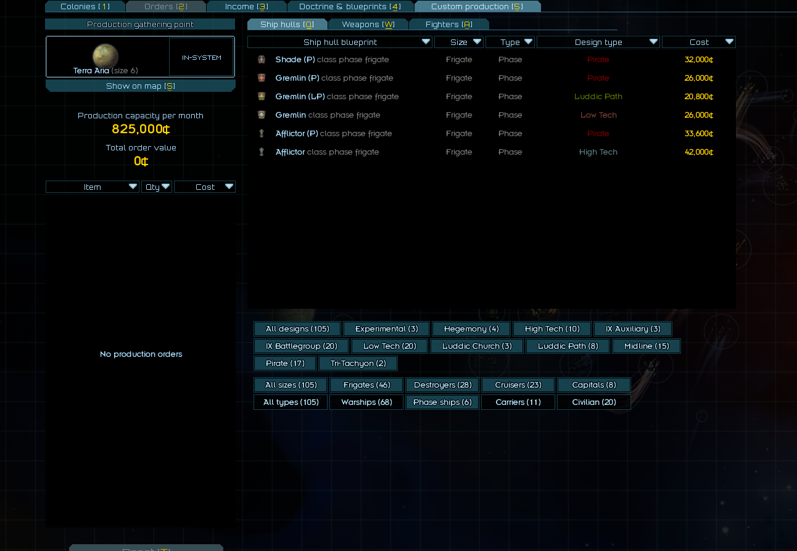Sort the list by Size column
The height and width of the screenshot is (551, 797).
(x=459, y=42)
